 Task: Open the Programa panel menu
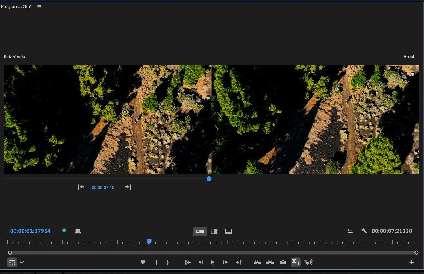39,6
